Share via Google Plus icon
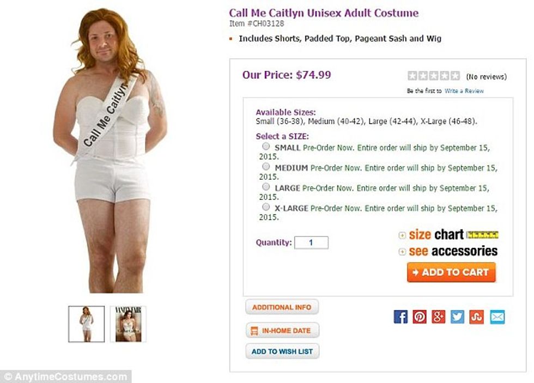534x383 pixels. [439, 317]
